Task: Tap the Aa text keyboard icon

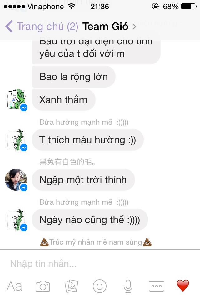Action: click(14, 287)
